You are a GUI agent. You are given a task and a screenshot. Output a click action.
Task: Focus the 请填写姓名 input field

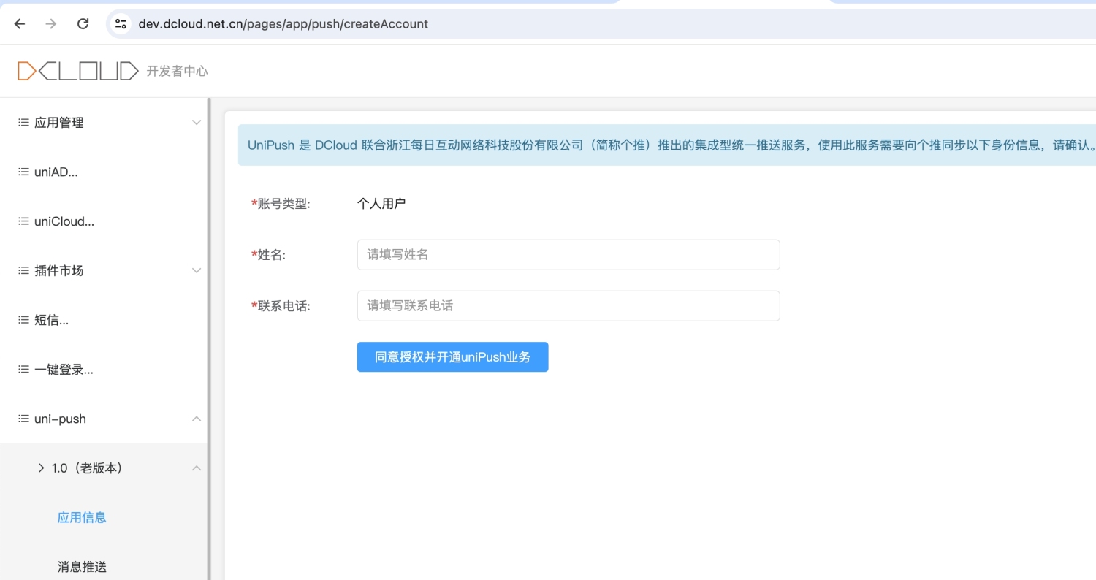tap(568, 255)
